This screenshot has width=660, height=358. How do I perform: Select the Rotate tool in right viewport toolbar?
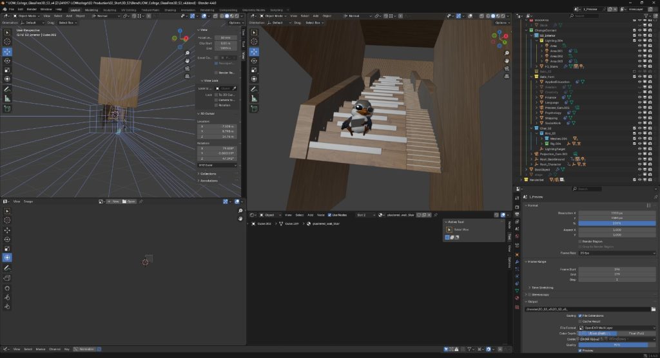coord(254,61)
